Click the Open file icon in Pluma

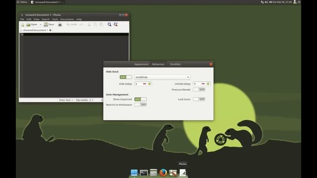click(28, 24)
